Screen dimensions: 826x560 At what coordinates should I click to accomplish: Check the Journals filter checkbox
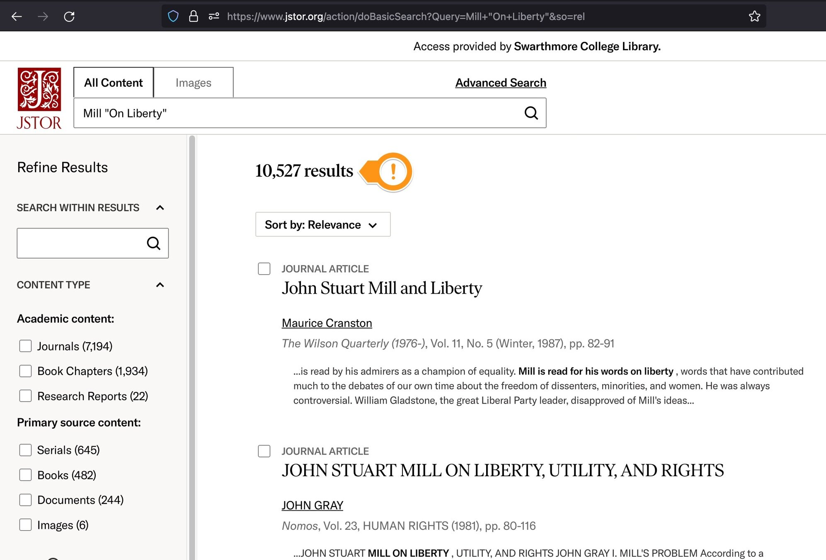(25, 346)
